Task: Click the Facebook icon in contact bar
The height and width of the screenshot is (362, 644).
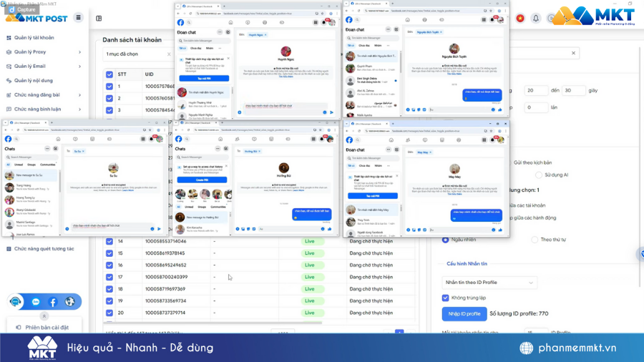Action: pyautogui.click(x=52, y=302)
